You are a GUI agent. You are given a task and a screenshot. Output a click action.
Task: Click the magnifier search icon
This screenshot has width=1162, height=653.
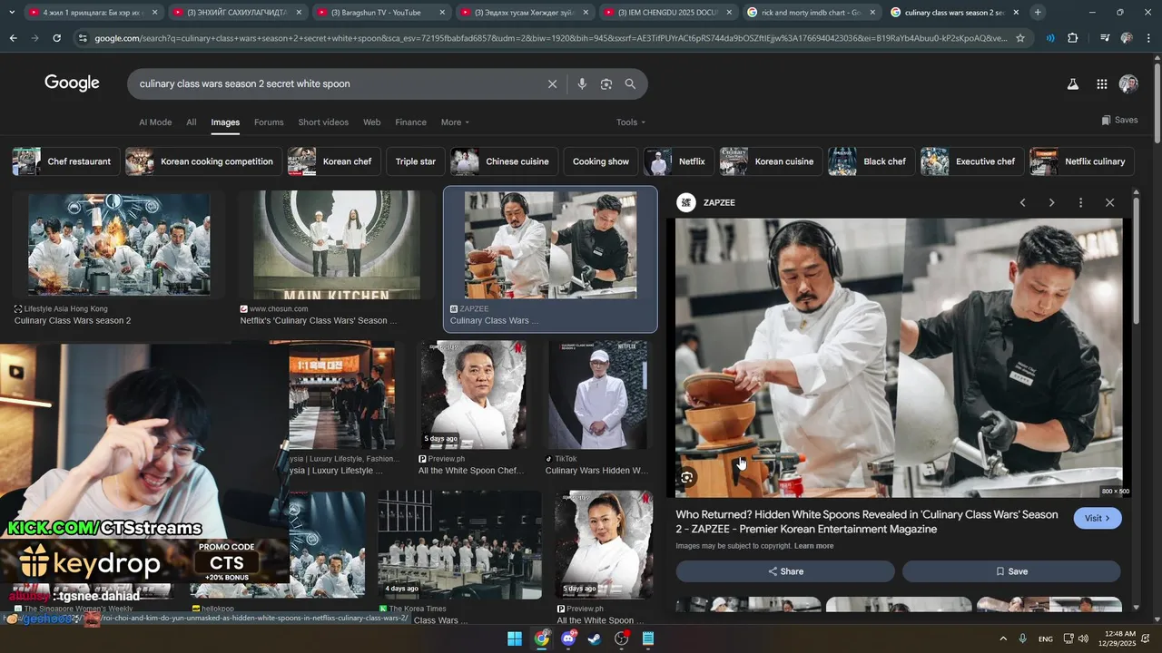630,84
